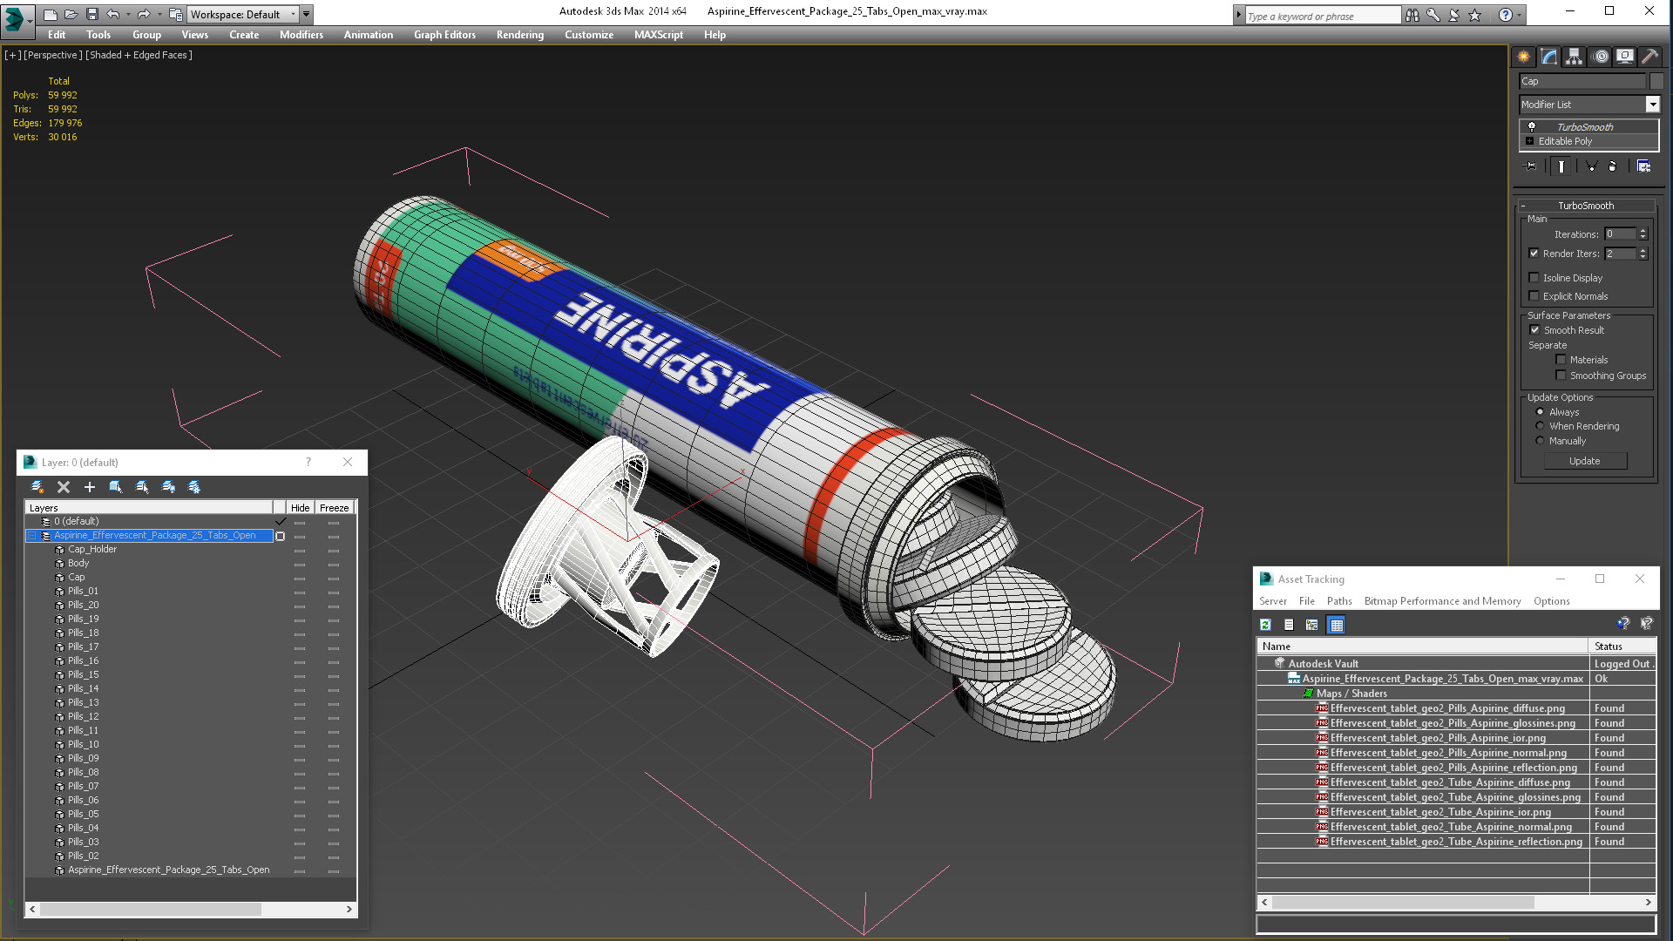Open Configure Modifier Sets icon
1673x941 pixels.
coord(1643,166)
